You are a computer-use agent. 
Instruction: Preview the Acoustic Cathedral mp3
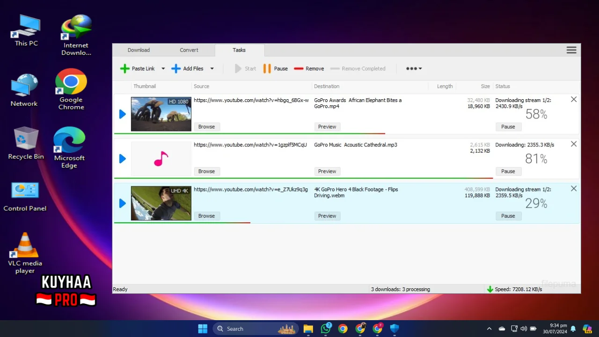coord(327,171)
